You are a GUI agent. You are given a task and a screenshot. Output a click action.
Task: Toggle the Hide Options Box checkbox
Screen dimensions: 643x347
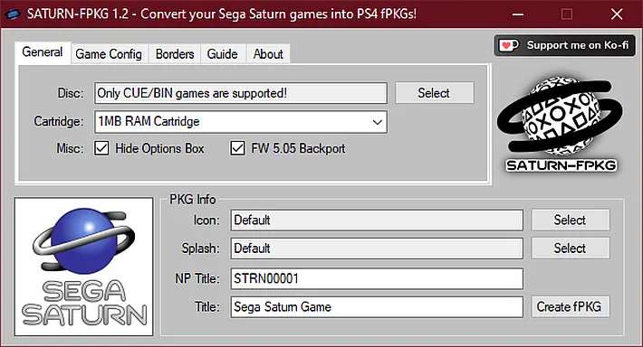pyautogui.click(x=101, y=148)
